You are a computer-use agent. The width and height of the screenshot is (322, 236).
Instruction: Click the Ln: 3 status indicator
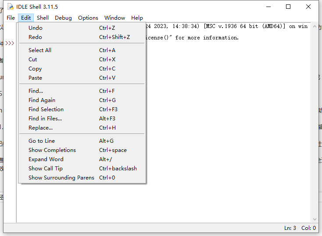290,228
